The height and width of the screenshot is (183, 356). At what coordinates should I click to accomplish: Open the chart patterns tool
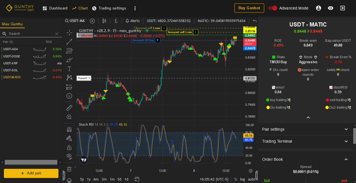69,77
